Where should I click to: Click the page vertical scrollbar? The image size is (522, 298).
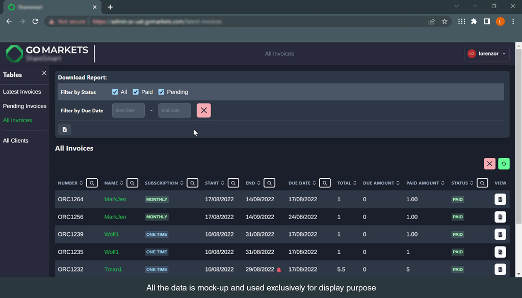(518, 137)
